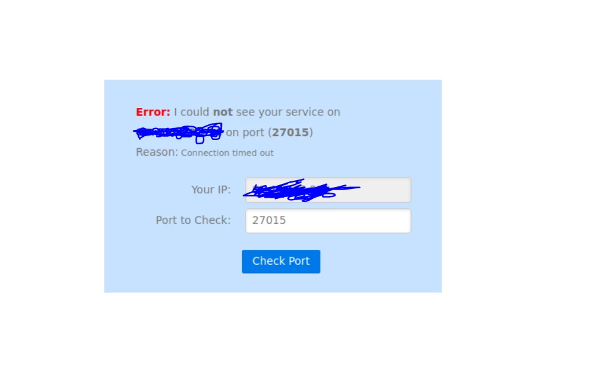Focus the Port to Check input field

[x=328, y=221]
